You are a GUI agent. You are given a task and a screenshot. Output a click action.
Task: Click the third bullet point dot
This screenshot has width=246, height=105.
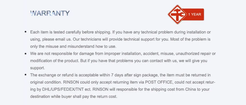pyautogui.click(x=25, y=75)
